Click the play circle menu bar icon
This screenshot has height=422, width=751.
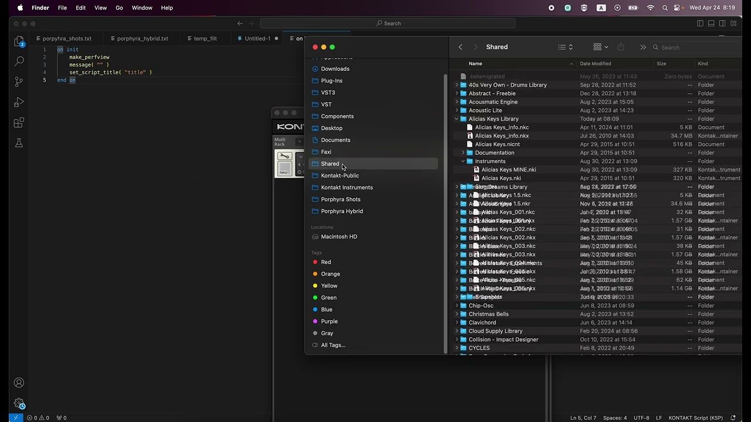click(617, 8)
